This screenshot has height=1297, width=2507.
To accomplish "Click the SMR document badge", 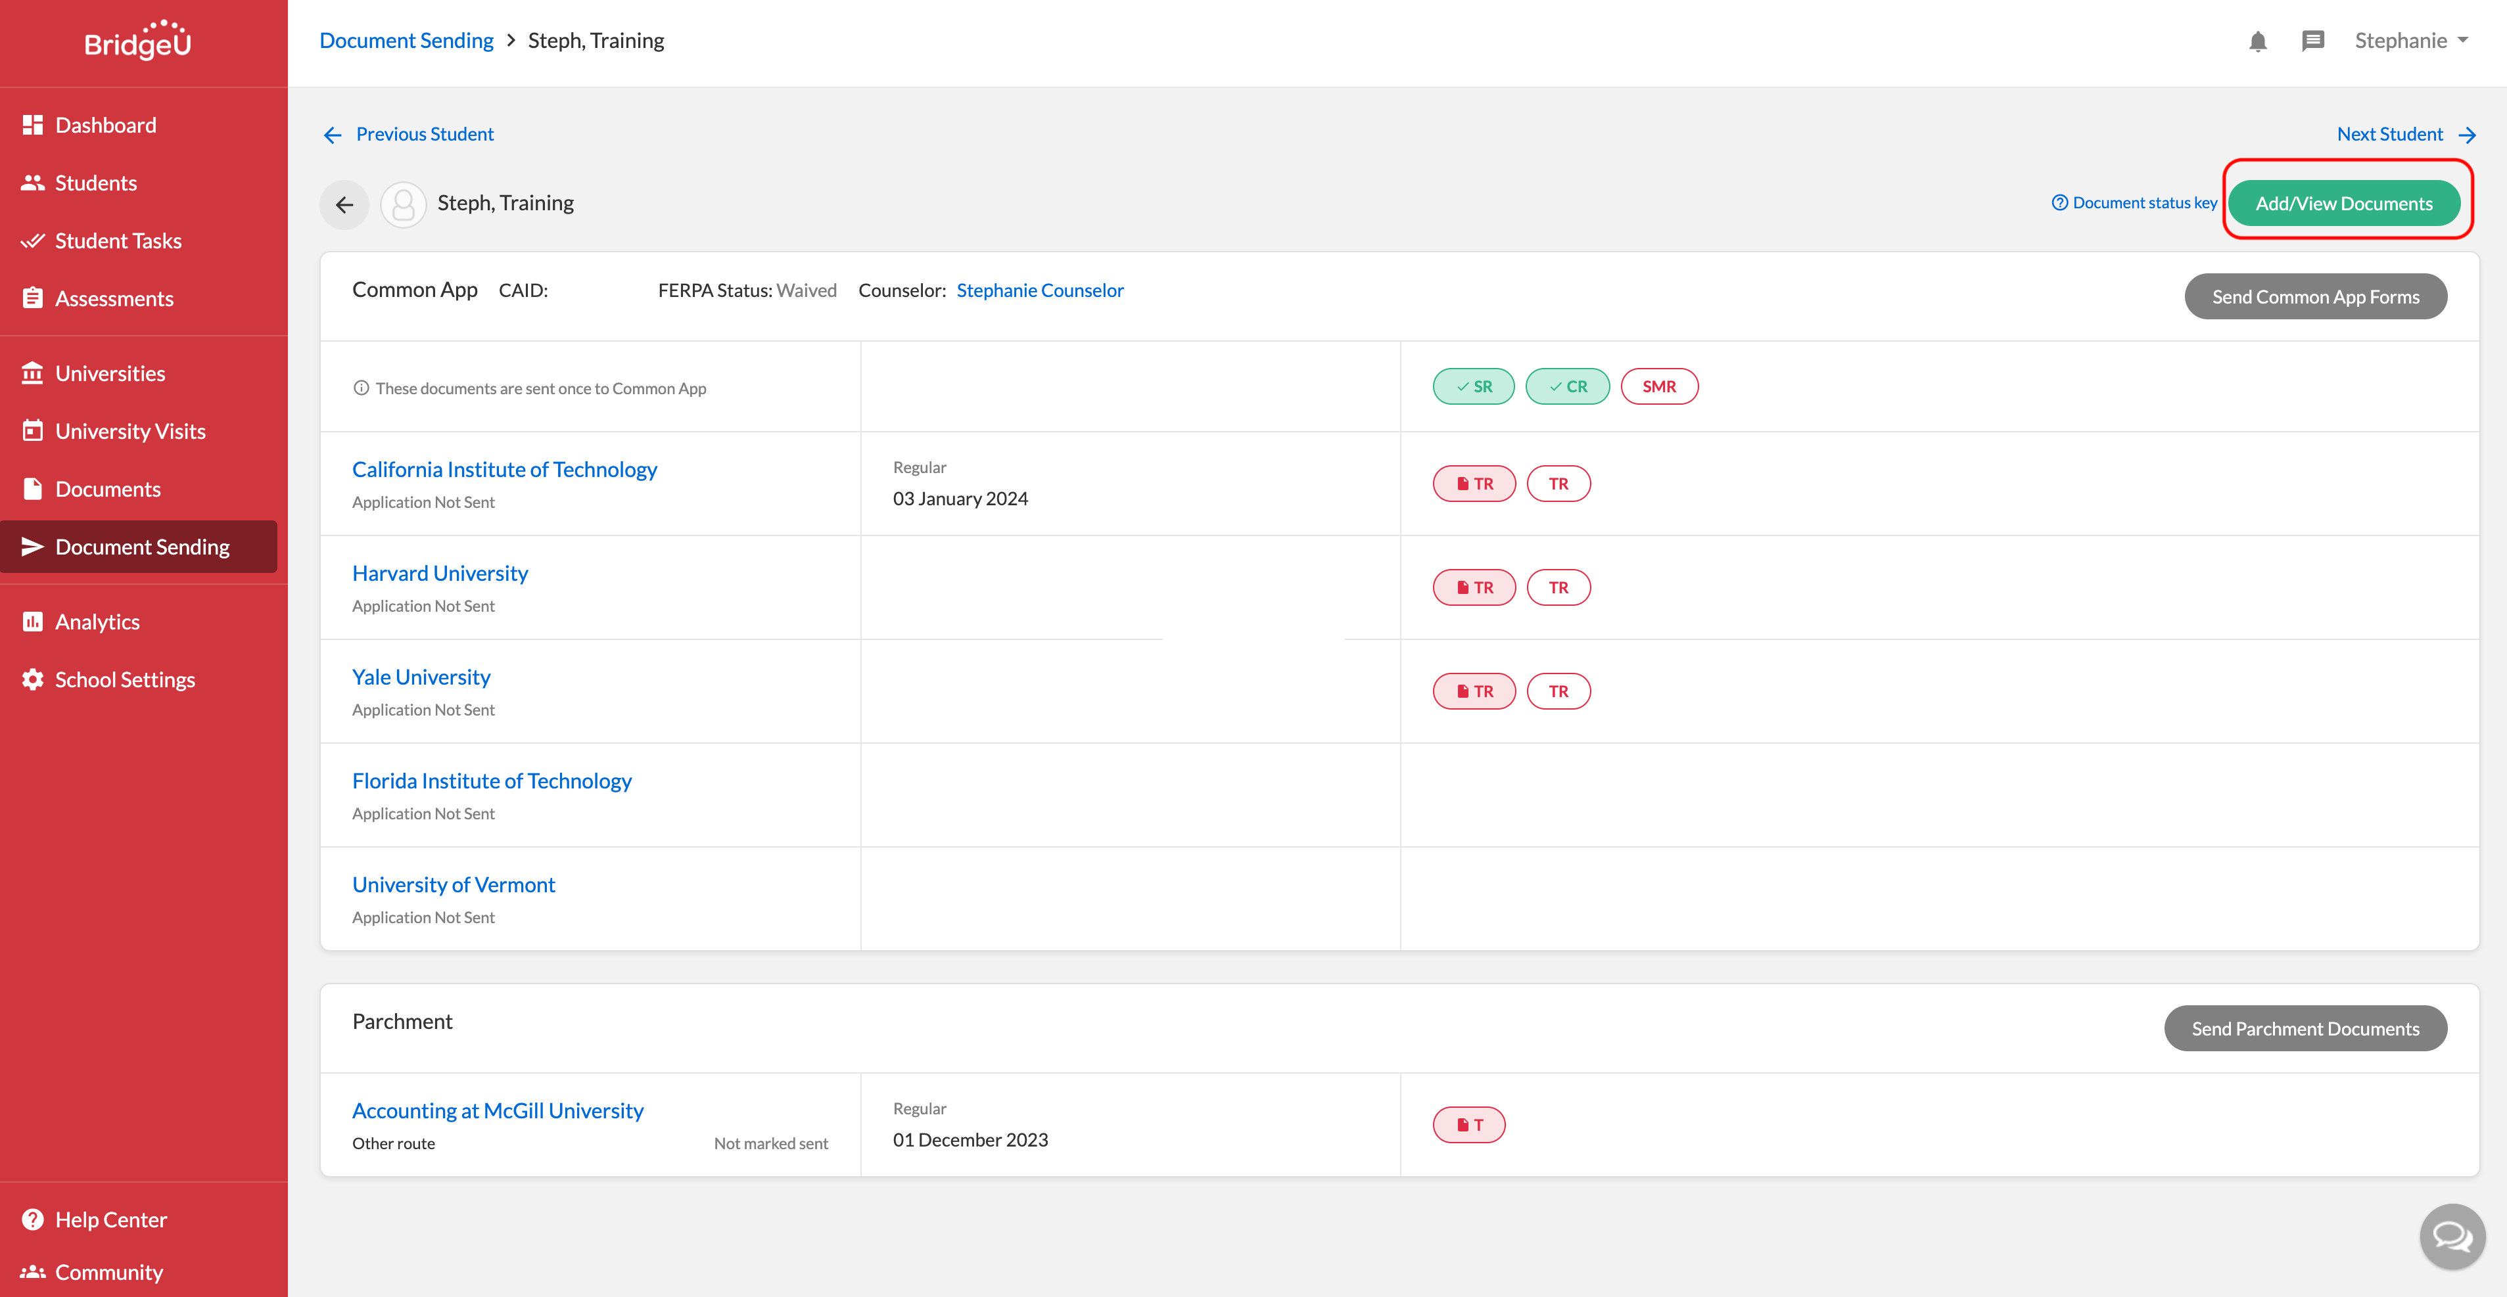I will (x=1659, y=386).
